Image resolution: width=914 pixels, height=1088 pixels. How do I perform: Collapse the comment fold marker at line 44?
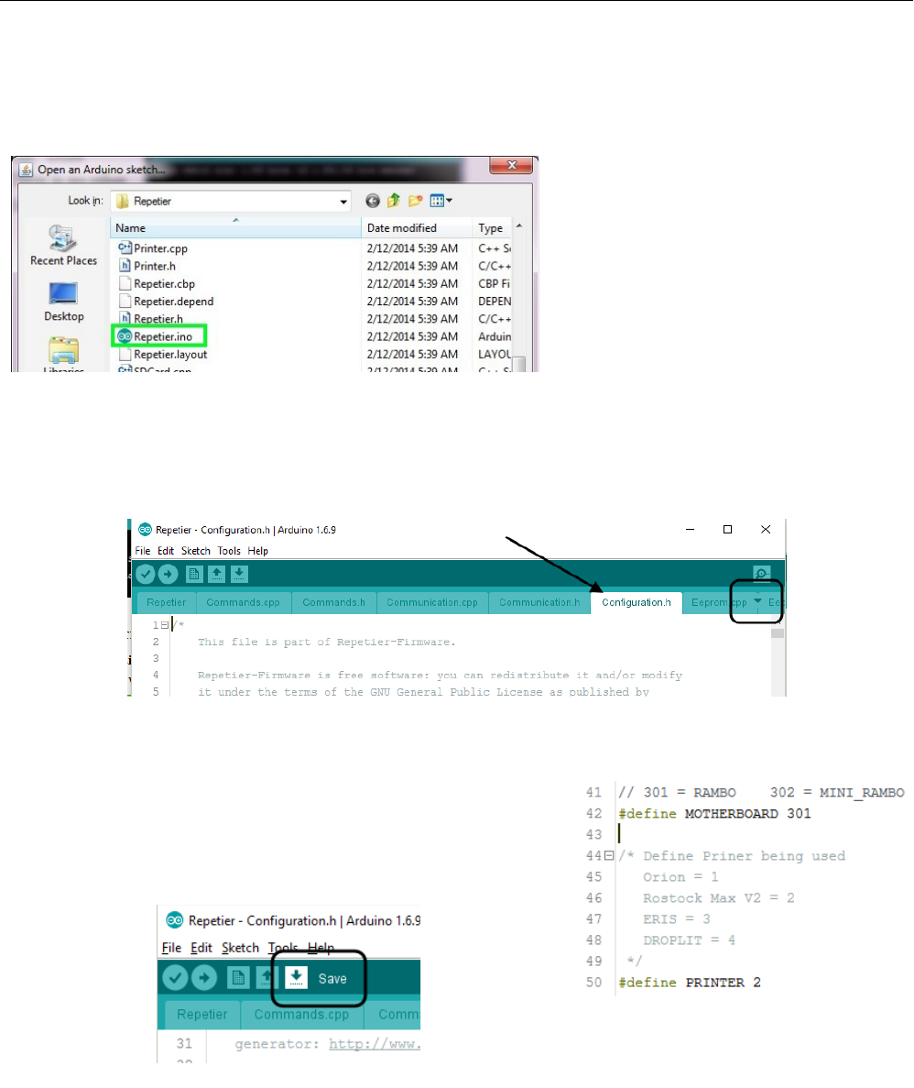pos(609,855)
